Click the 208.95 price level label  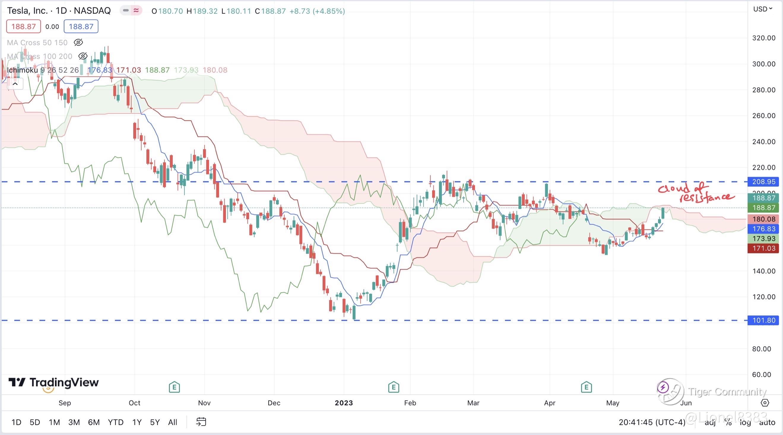tap(763, 182)
